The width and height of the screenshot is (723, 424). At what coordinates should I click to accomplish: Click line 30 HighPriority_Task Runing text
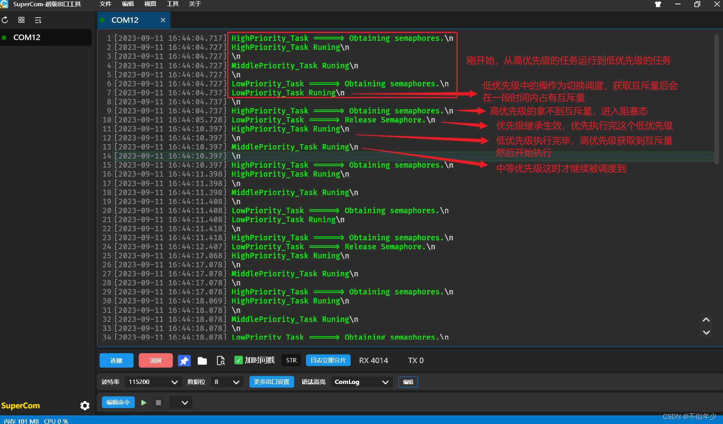coord(290,301)
